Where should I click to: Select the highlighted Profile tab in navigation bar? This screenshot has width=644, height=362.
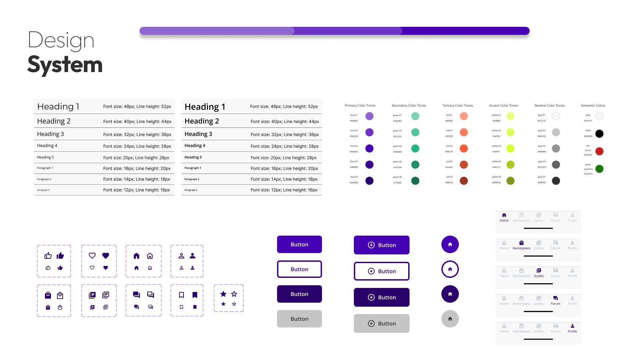tap(572, 328)
